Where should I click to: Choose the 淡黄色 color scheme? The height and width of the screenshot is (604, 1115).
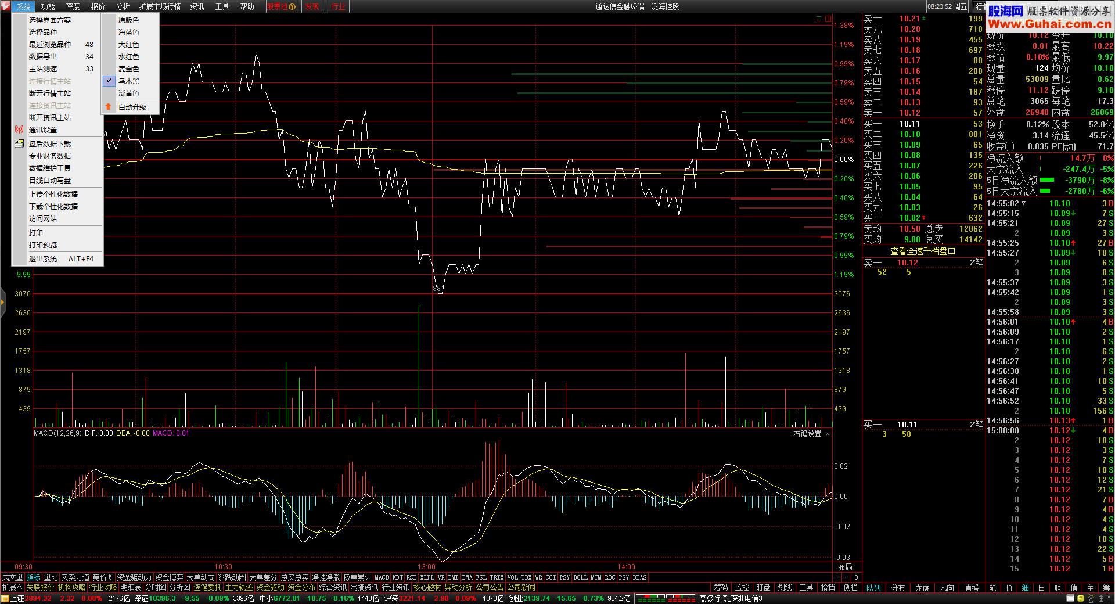[129, 93]
